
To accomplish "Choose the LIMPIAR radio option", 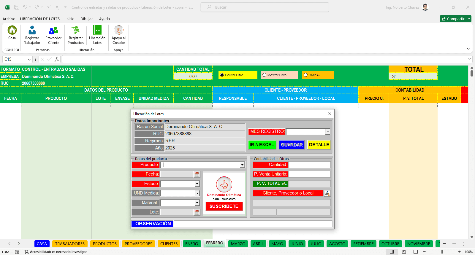I will 305,75.
